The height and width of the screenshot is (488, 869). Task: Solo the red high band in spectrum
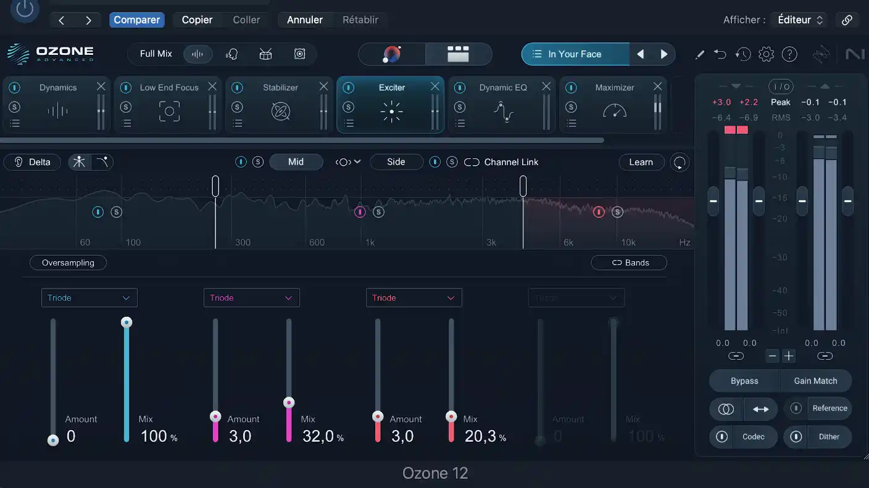click(617, 212)
